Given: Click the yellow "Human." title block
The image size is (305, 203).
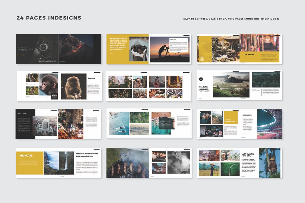Looking at the screenshot, I should point(30,163).
